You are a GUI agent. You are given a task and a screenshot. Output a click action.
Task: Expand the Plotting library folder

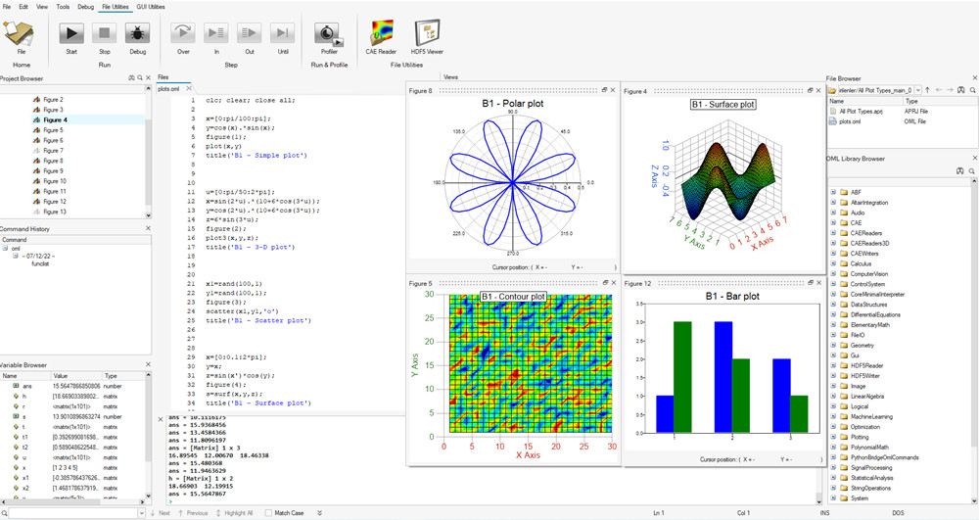pos(832,437)
